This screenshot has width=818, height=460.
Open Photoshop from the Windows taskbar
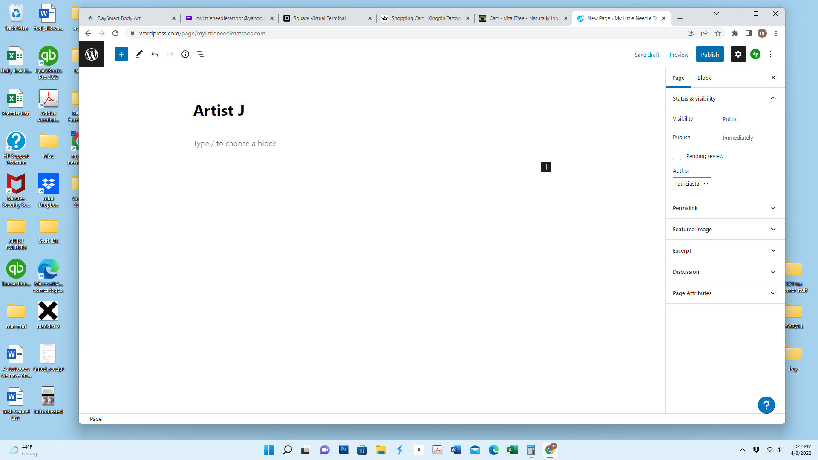[343, 450]
